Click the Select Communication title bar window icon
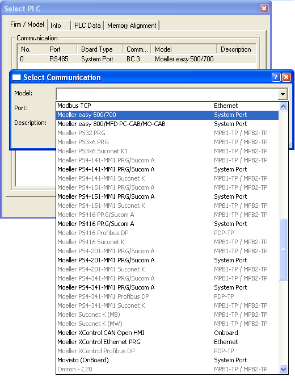Image resolution: width=295 pixels, height=381 pixels. click(16, 77)
